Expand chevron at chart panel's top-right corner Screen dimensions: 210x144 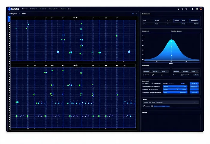point(136,13)
